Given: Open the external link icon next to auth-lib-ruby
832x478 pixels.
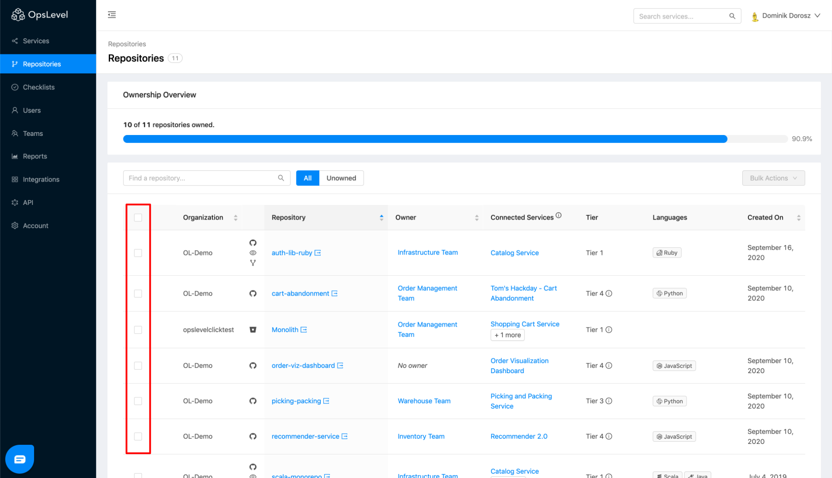Looking at the screenshot, I should click(x=318, y=253).
